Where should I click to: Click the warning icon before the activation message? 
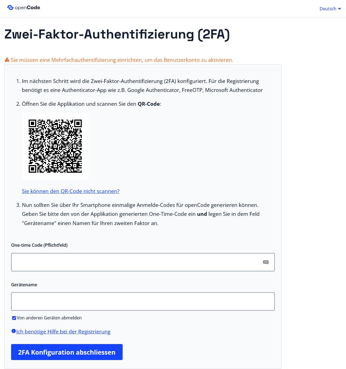tap(7, 59)
